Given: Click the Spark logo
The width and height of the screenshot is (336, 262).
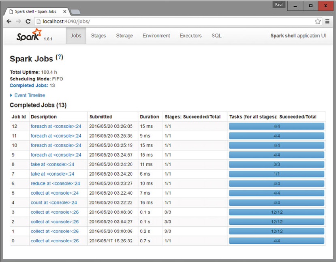Looking at the screenshot, I should [29, 35].
